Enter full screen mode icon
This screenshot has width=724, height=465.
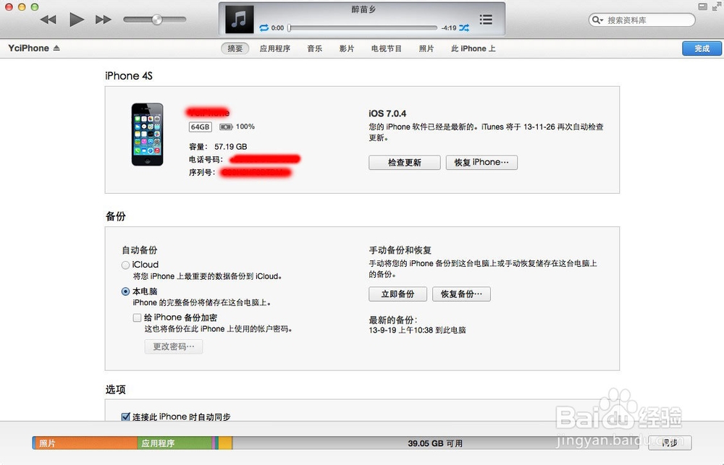(717, 7)
